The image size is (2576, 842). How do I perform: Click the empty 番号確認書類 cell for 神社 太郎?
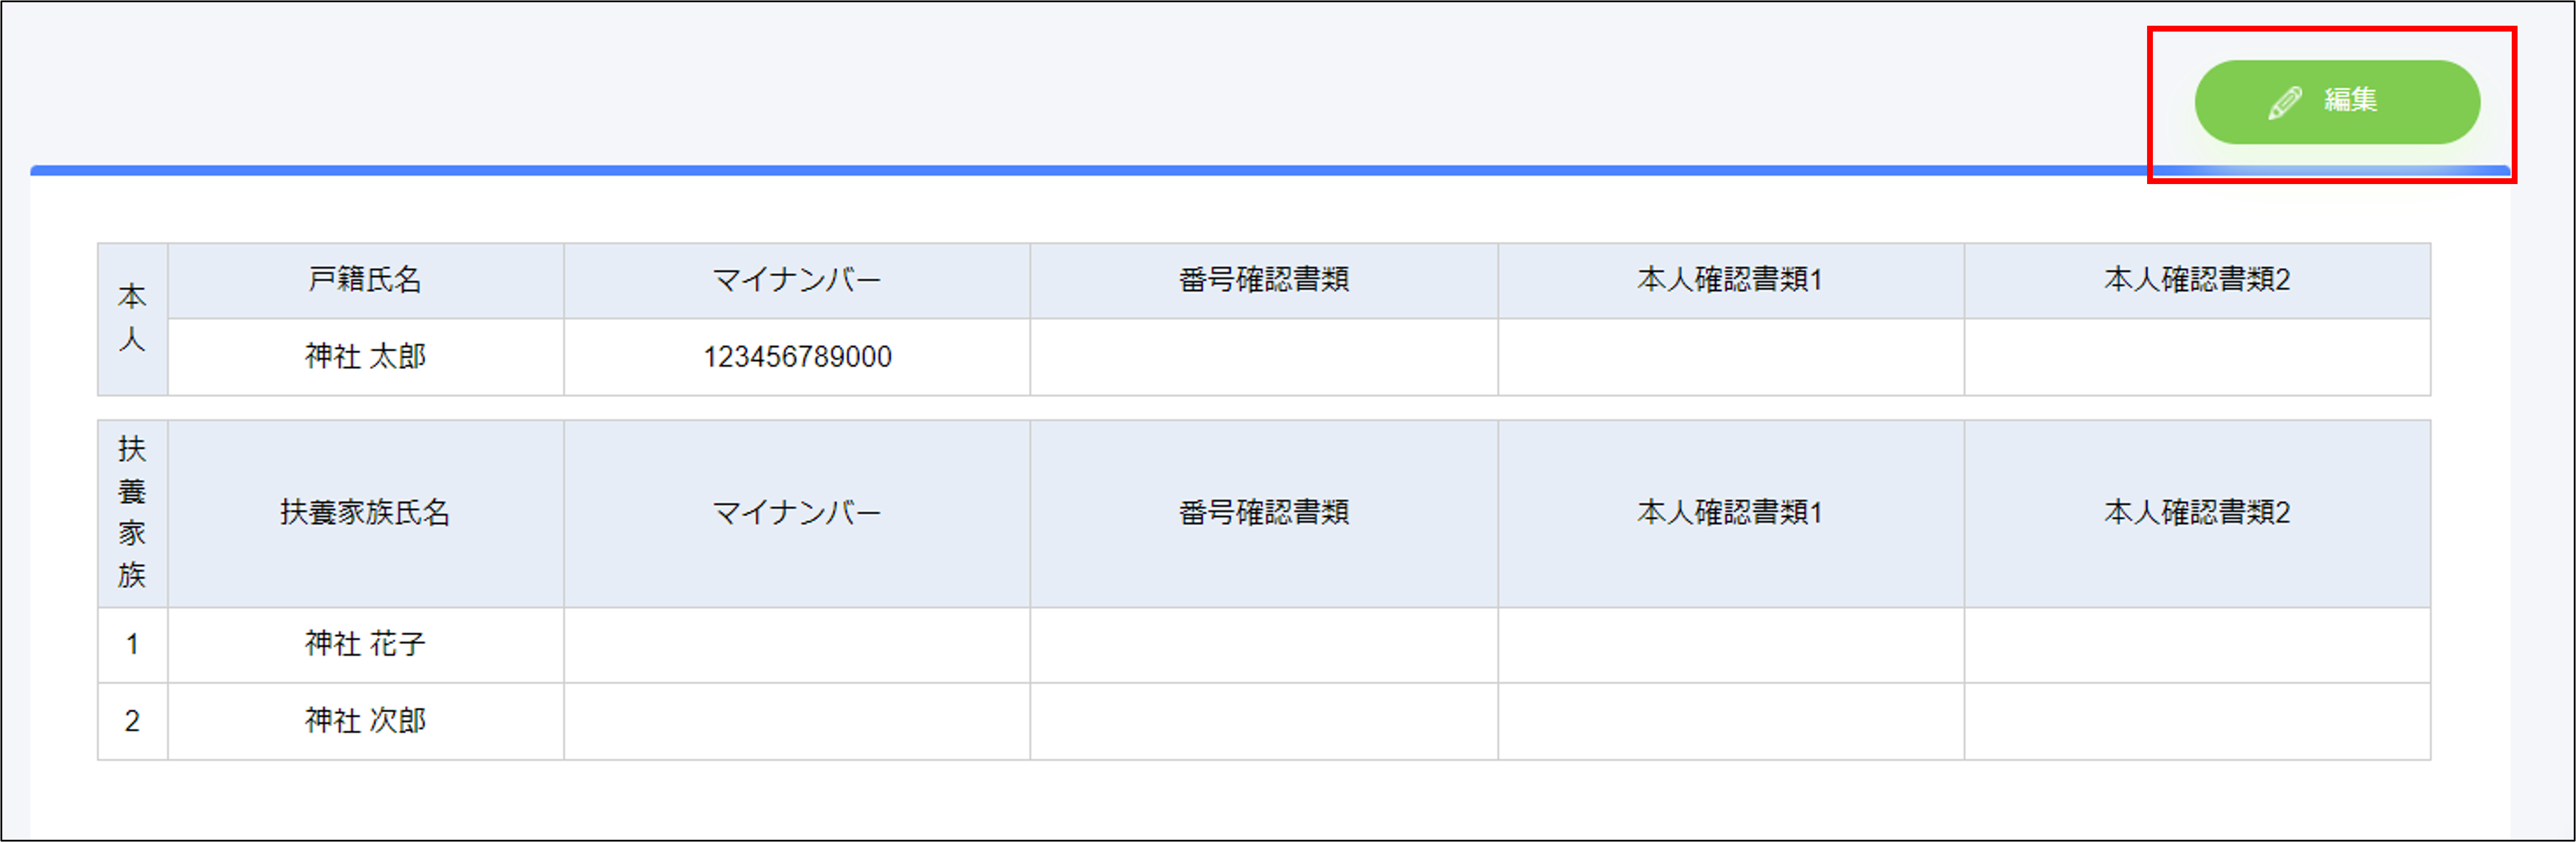(x=1263, y=357)
